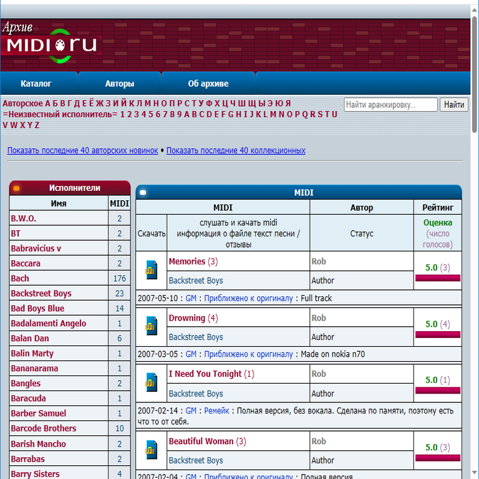Open artist Bananarama
479x479 pixels.
34,368
